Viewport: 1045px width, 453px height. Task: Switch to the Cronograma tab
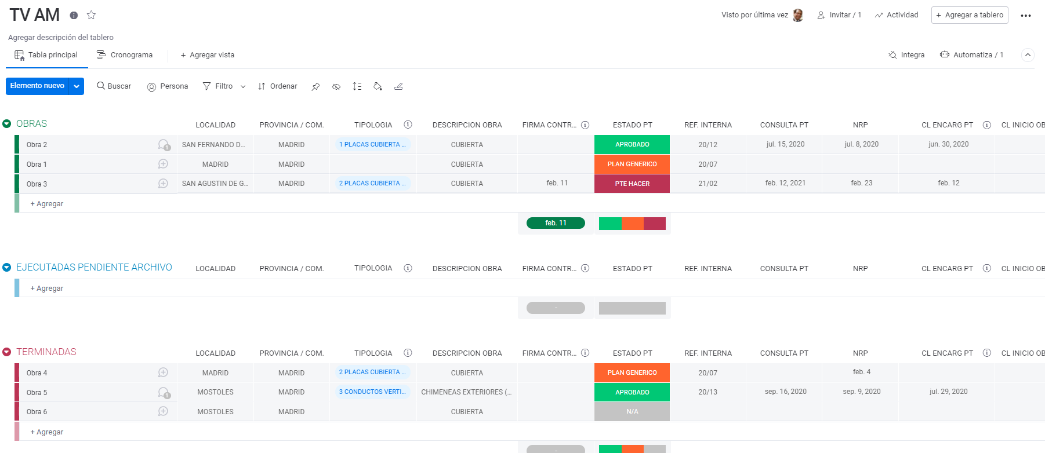125,55
